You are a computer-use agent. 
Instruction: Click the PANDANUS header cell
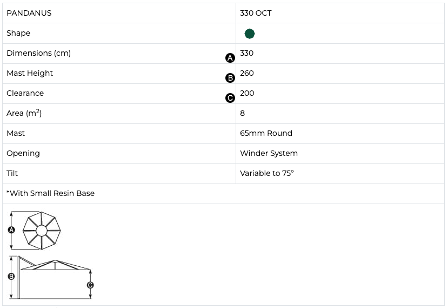point(29,13)
